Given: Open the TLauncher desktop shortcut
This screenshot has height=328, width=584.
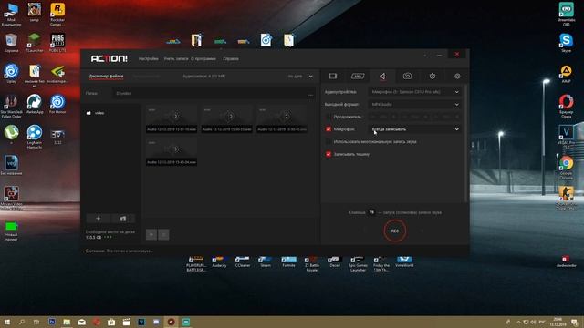Looking at the screenshot, I should click(x=35, y=43).
